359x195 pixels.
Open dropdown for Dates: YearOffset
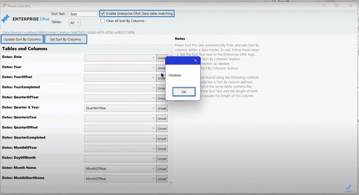pyautogui.click(x=120, y=78)
